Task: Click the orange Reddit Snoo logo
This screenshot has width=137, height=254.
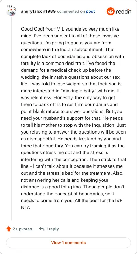Action: [x=110, y=12]
